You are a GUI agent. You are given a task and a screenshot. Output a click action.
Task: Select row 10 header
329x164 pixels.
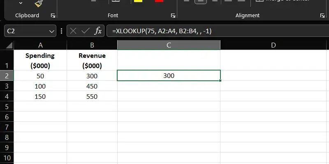(7, 157)
